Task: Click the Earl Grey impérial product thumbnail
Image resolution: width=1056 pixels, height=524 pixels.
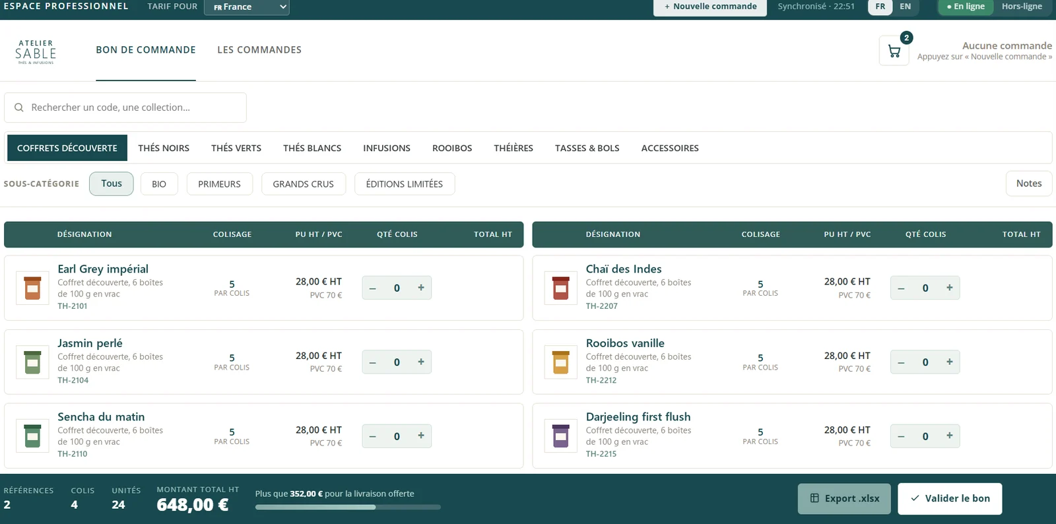Action: click(x=32, y=288)
